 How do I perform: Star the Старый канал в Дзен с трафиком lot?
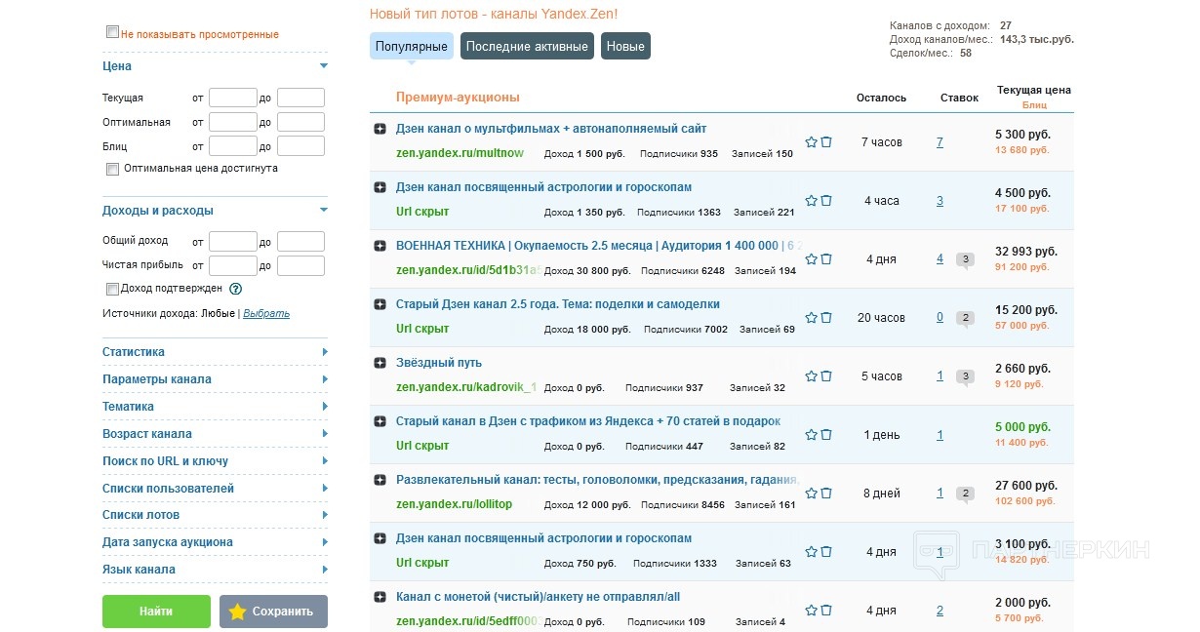[811, 435]
